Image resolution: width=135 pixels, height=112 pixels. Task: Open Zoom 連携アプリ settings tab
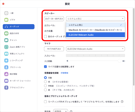pos(19,47)
